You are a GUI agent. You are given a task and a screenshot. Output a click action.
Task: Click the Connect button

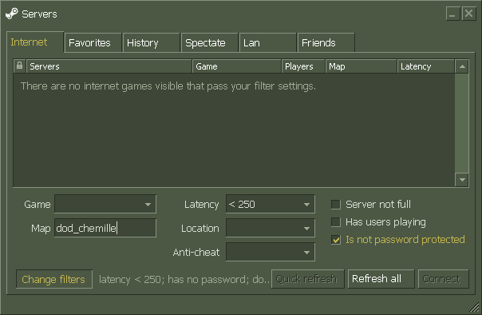click(444, 279)
